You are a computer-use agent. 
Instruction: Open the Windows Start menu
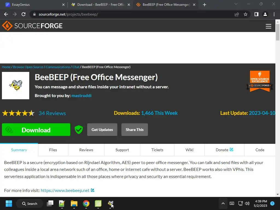[9, 203]
